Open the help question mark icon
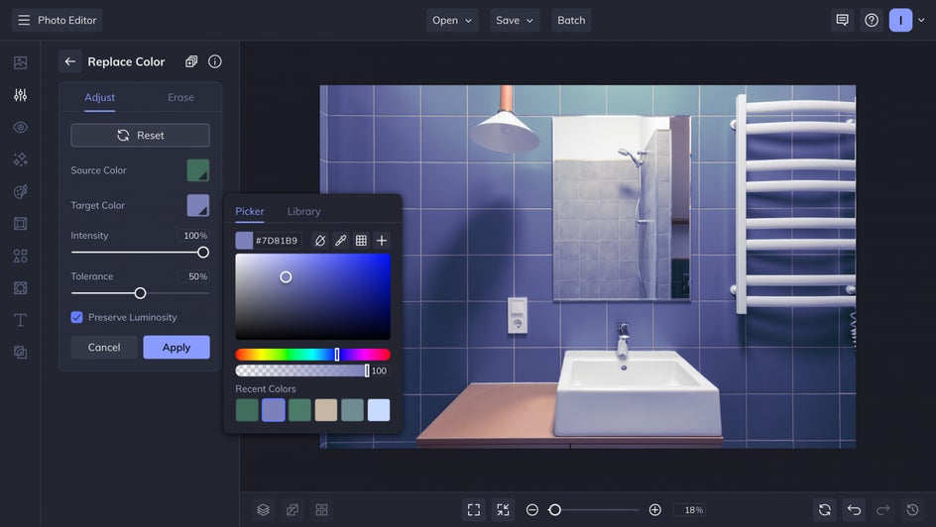 pyautogui.click(x=872, y=20)
